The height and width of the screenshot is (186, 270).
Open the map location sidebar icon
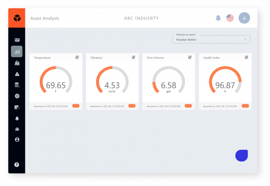(x=17, y=63)
